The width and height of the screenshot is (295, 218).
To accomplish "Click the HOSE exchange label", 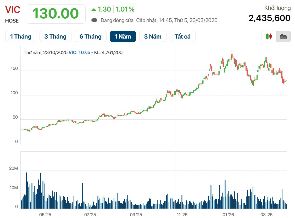I will (x=12, y=21).
